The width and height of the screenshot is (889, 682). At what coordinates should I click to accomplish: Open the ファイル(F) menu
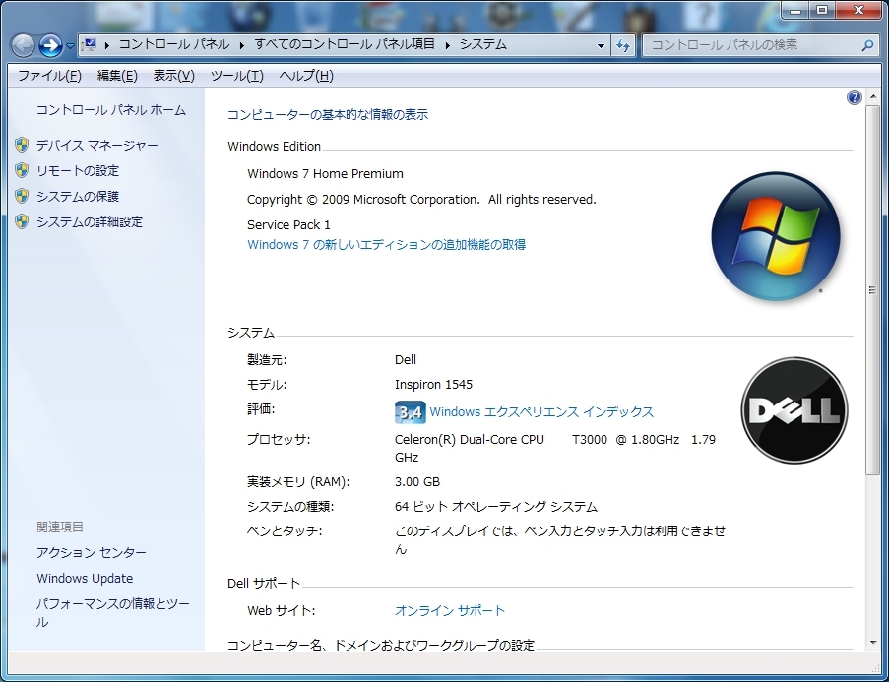pyautogui.click(x=49, y=76)
